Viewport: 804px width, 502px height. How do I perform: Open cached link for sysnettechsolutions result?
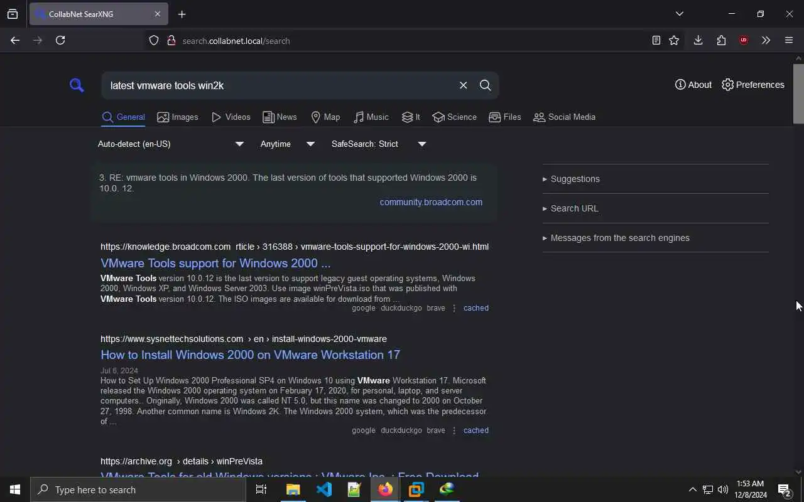[475, 430]
